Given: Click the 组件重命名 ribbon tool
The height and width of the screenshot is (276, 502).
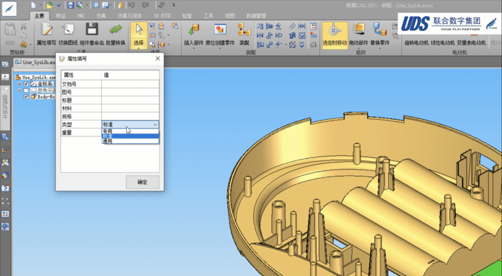Looking at the screenshot, I should (92, 34).
